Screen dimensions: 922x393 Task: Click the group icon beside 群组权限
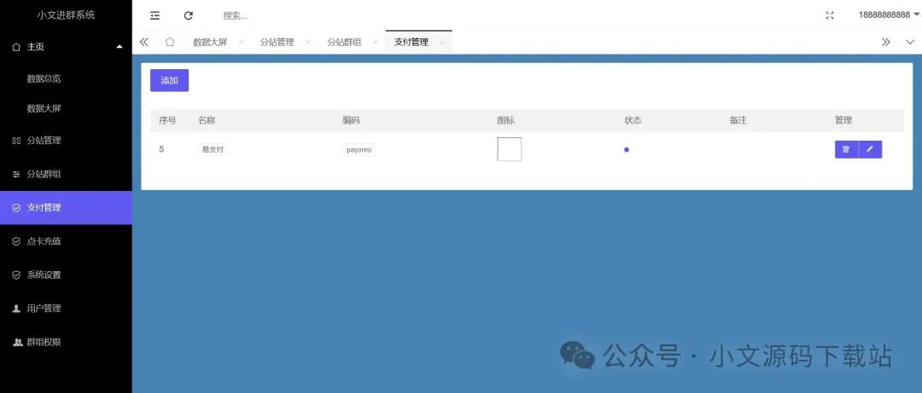point(18,343)
